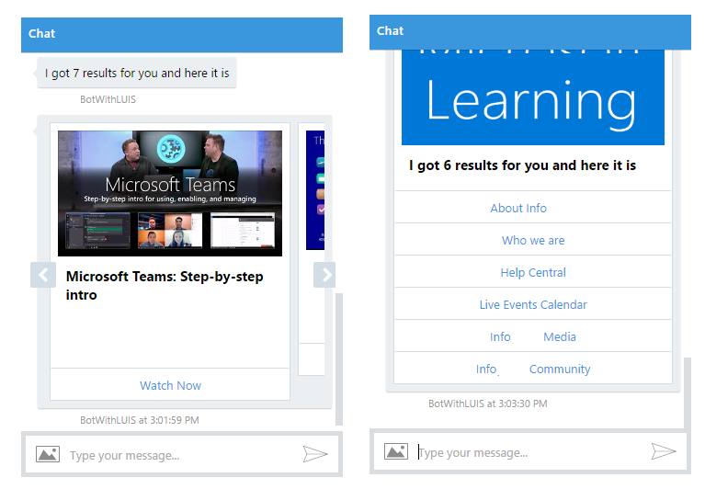This screenshot has height=489, width=705.
Task: Click the image upload icon in left chat
Action: 48,454
